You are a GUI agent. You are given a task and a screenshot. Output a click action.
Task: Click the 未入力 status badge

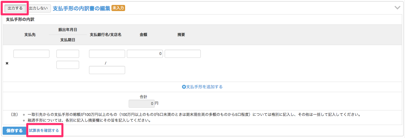pyautogui.click(x=118, y=8)
